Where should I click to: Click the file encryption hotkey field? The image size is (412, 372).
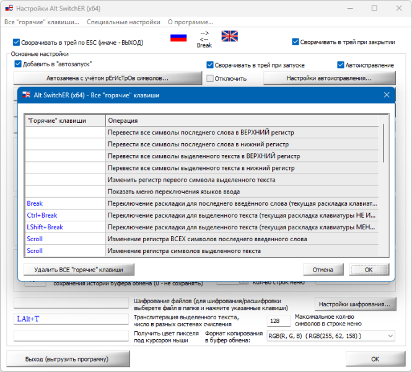coord(71,303)
